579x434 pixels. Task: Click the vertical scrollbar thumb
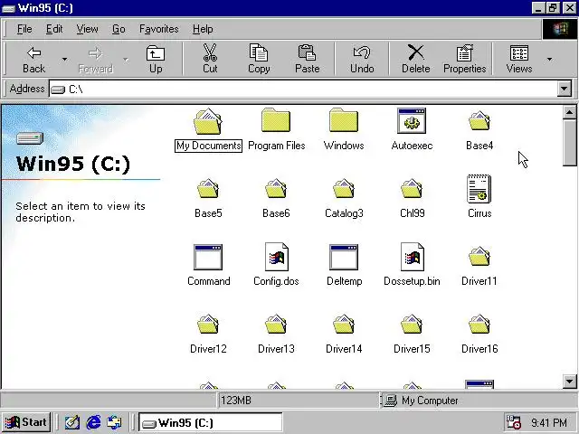tap(569, 143)
